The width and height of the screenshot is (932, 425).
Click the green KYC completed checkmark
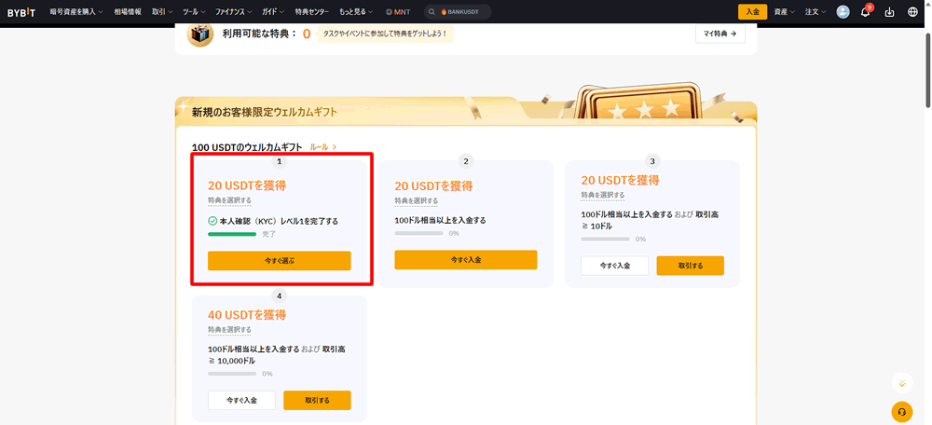[212, 221]
